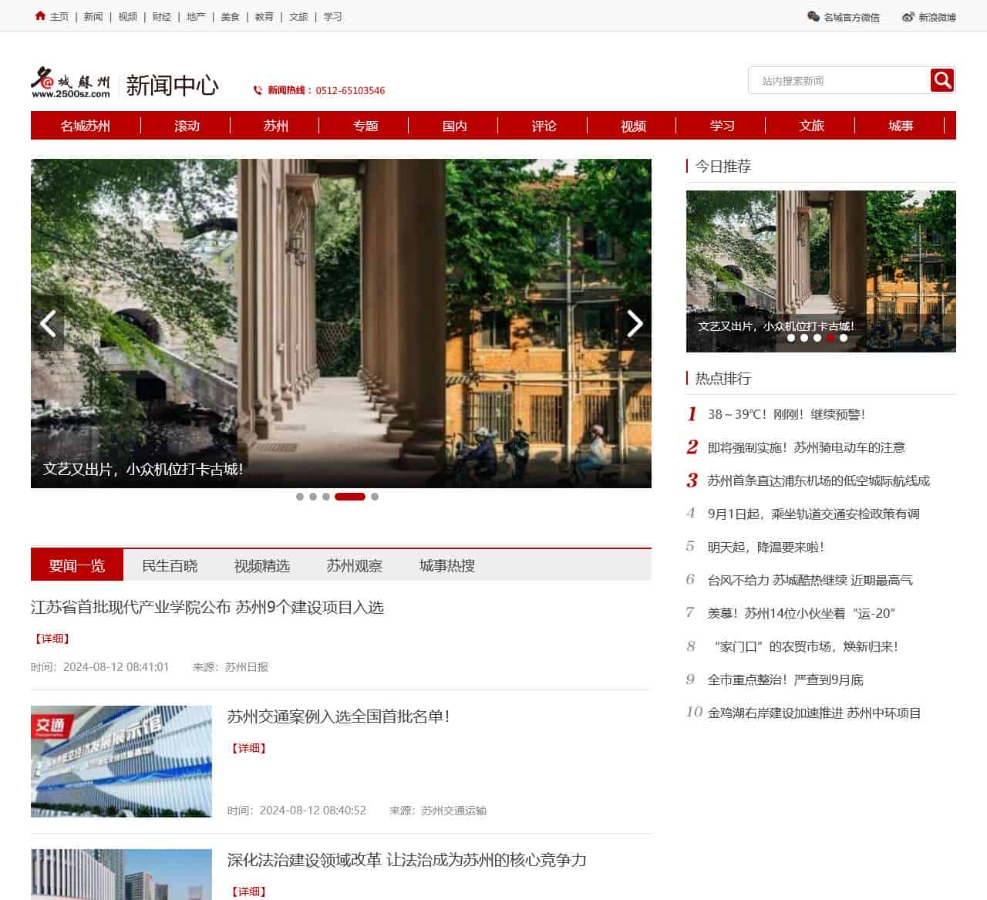
Task: Click the 今日推荐 featured image
Action: [821, 271]
